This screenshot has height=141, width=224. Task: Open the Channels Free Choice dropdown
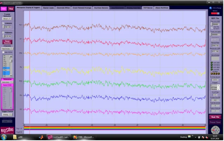[x=7, y=49]
